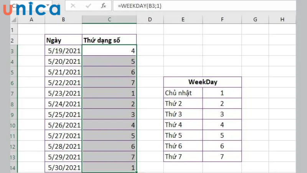Select the merged 'WeekDay' title cell
The height and width of the screenshot is (173, 307).
pos(203,82)
